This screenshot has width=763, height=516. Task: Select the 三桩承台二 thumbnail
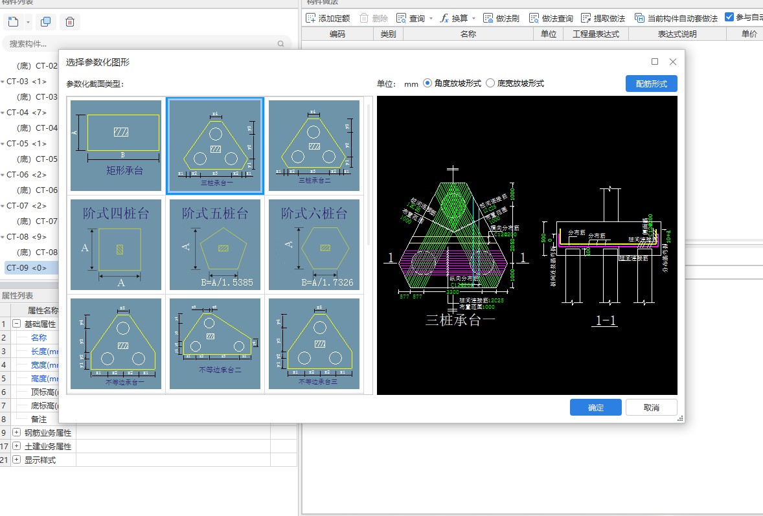[314, 146]
